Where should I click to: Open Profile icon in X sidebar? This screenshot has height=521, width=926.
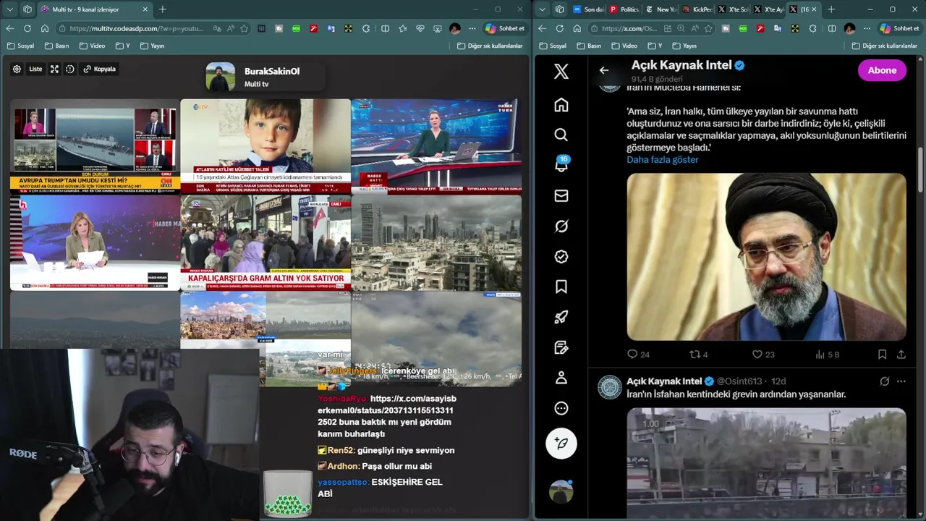(x=561, y=378)
